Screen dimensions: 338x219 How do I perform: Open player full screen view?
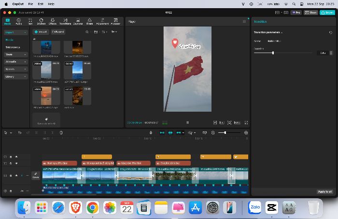click(246, 123)
